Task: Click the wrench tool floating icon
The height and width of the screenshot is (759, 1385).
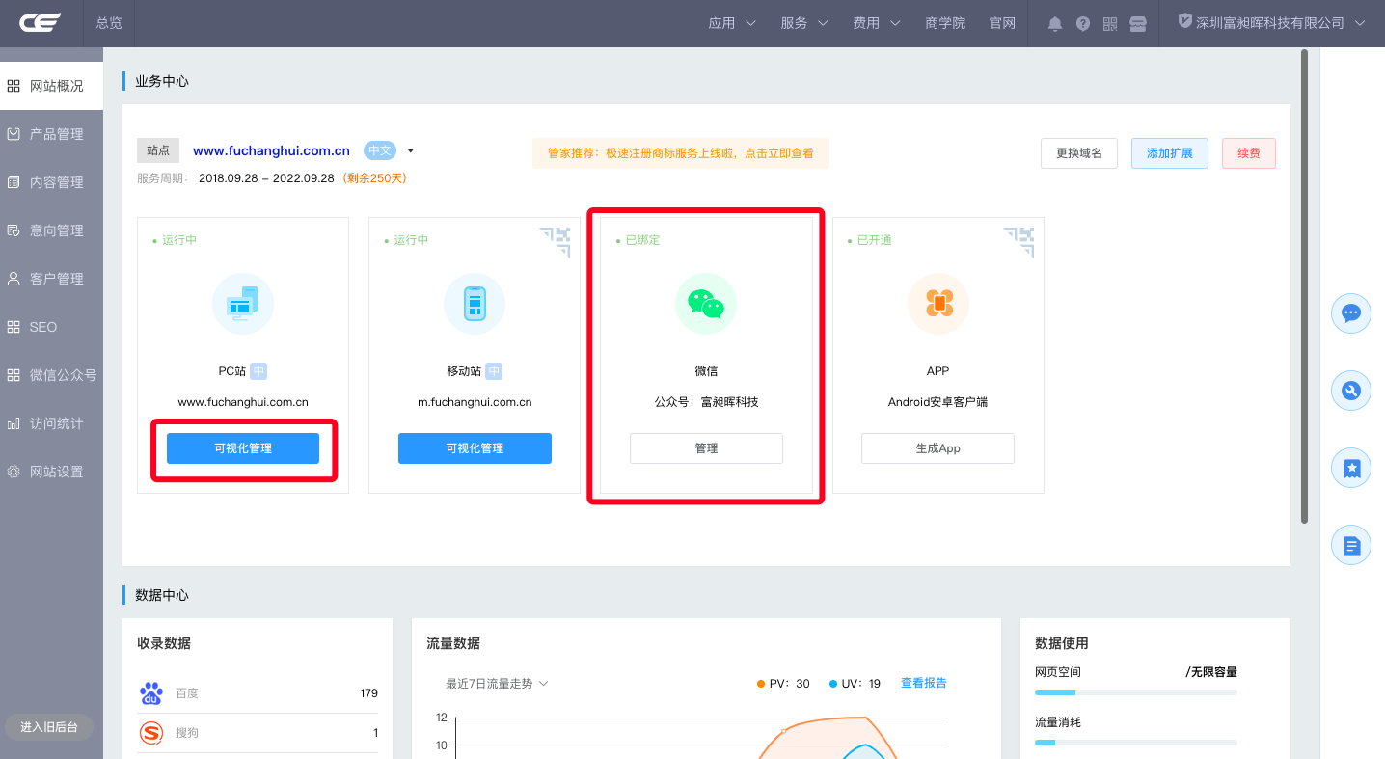Action: tap(1351, 391)
